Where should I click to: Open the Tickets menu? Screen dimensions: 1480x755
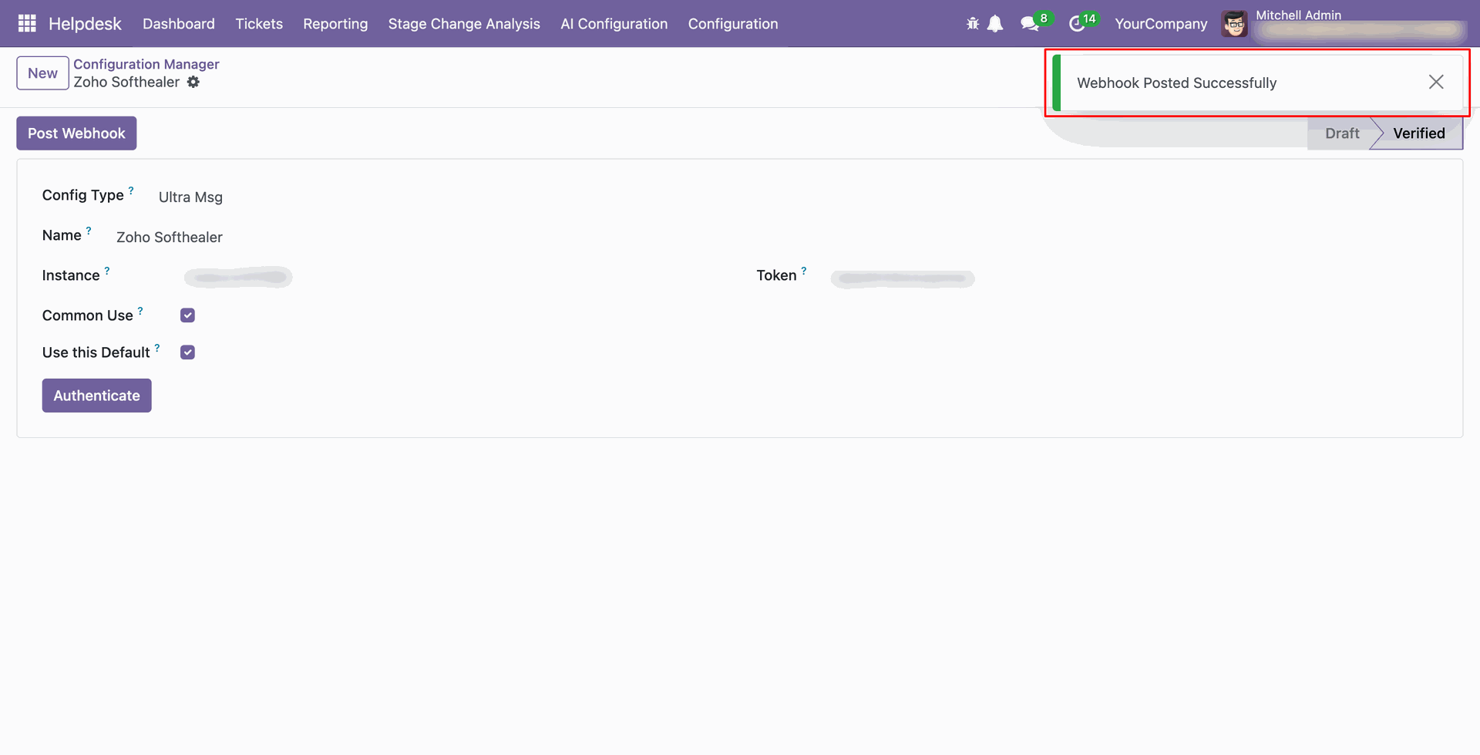[x=259, y=24]
